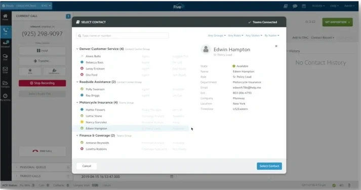Image resolution: width=361 pixels, height=190 pixels.
Task: Click the calendar icon in top bar
Action: [x=304, y=6]
